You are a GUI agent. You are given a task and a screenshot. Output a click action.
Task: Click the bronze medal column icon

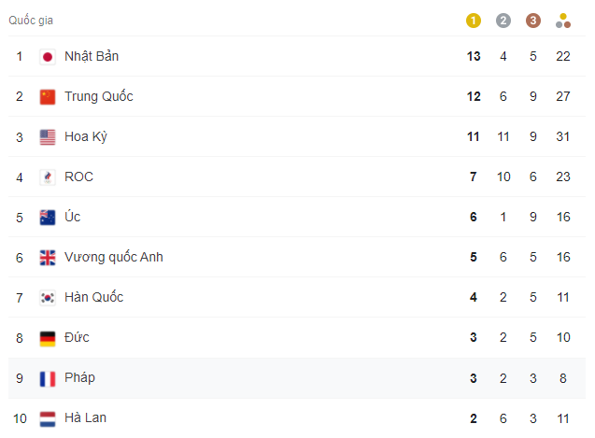click(x=533, y=21)
